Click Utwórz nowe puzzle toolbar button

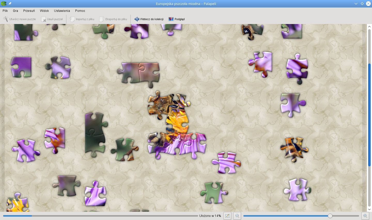[20, 19]
